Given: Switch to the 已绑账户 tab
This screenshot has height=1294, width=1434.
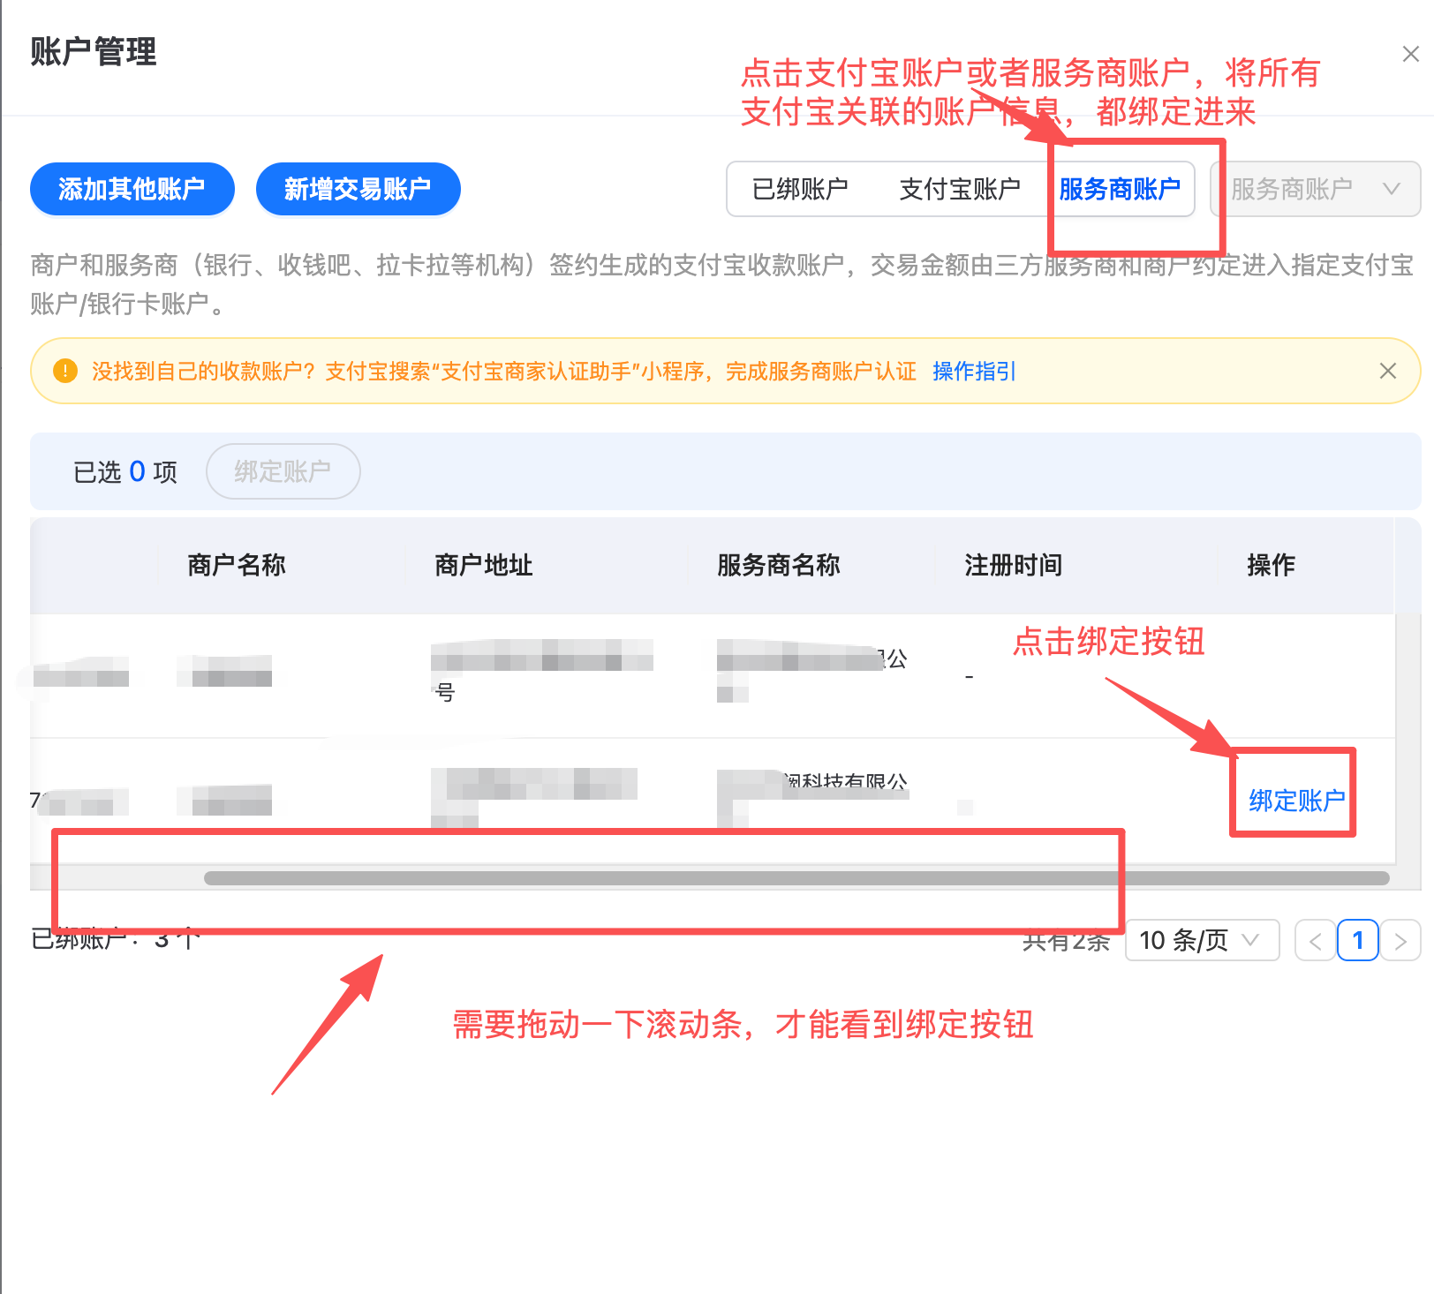Looking at the screenshot, I should click(800, 189).
